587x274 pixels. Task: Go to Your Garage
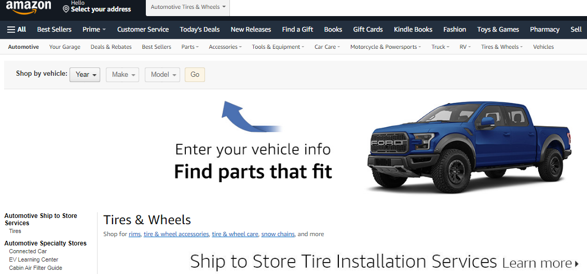click(x=65, y=47)
